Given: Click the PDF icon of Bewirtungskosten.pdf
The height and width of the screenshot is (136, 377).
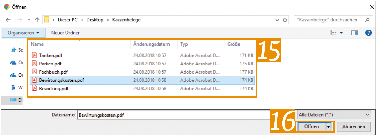Looking at the screenshot, I should pos(35,80).
